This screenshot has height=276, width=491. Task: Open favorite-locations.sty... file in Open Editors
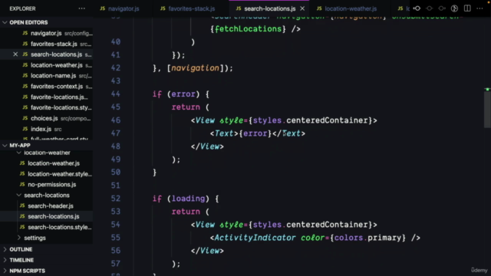click(x=46, y=107)
